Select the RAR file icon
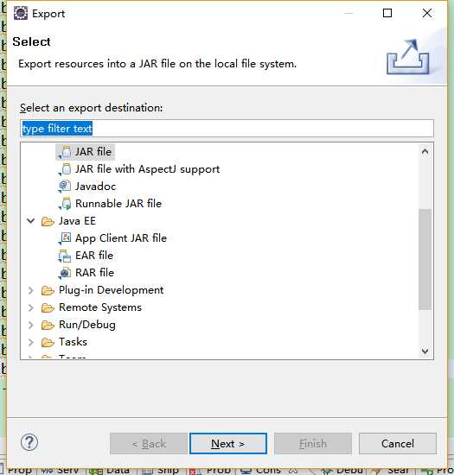454x475 pixels. click(65, 273)
